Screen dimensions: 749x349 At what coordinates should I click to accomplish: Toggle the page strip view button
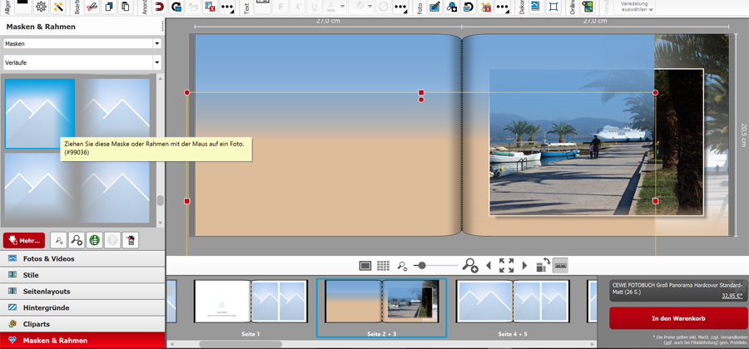click(x=560, y=265)
